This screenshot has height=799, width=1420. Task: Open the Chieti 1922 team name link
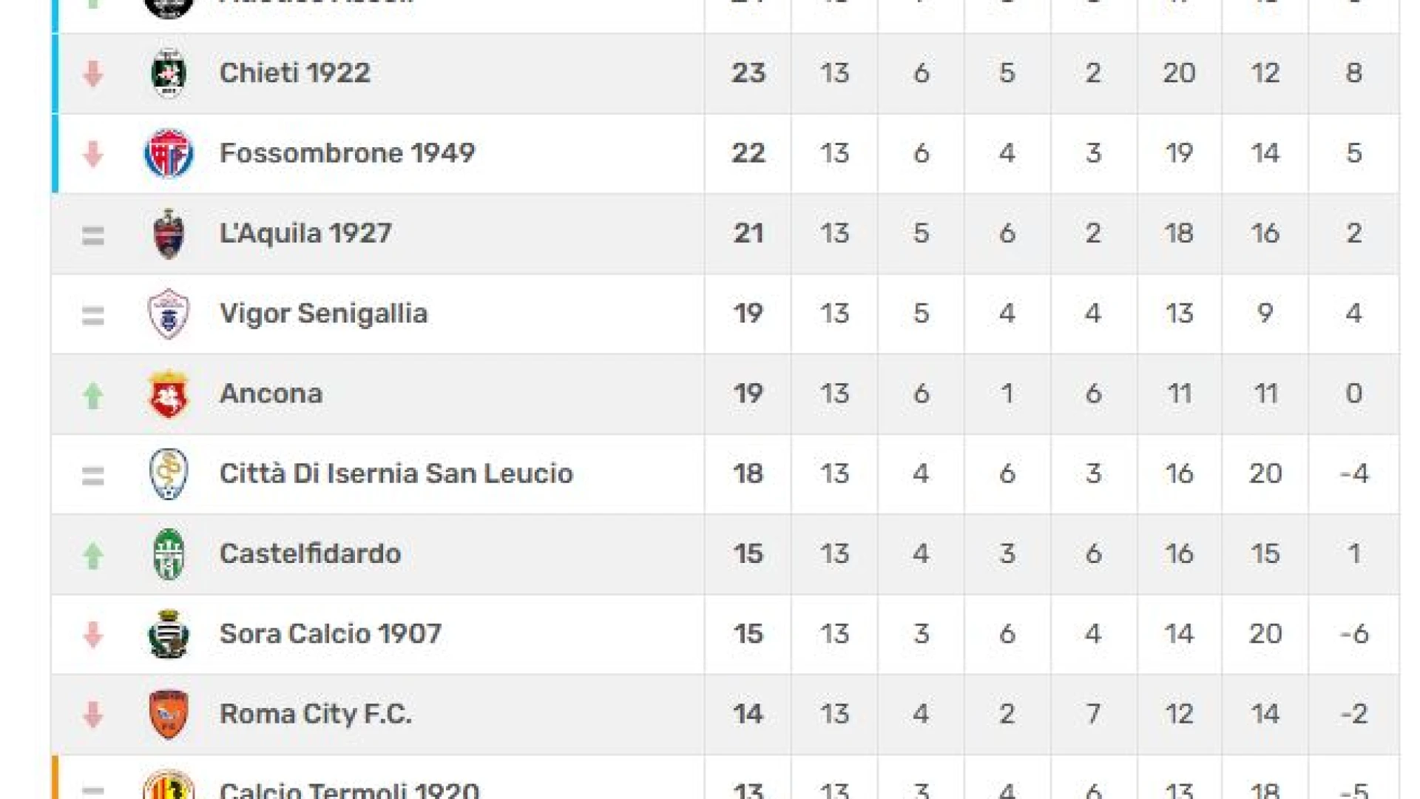pyautogui.click(x=295, y=73)
